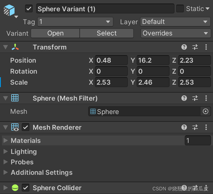The height and width of the screenshot is (194, 213).
Task: Click the Rotation Z field
Action: click(195, 71)
